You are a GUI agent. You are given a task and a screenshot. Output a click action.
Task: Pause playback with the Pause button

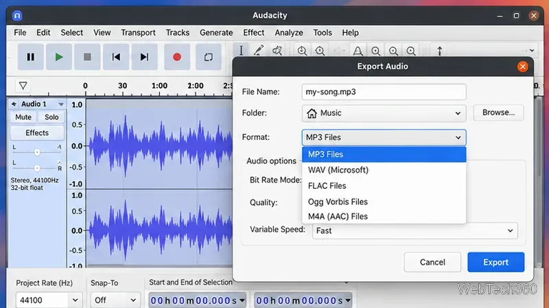tap(31, 57)
